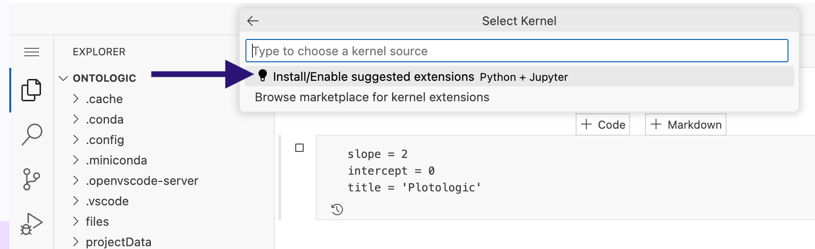This screenshot has width=815, height=249.
Task: Add a new Markdown cell
Action: pyautogui.click(x=686, y=124)
